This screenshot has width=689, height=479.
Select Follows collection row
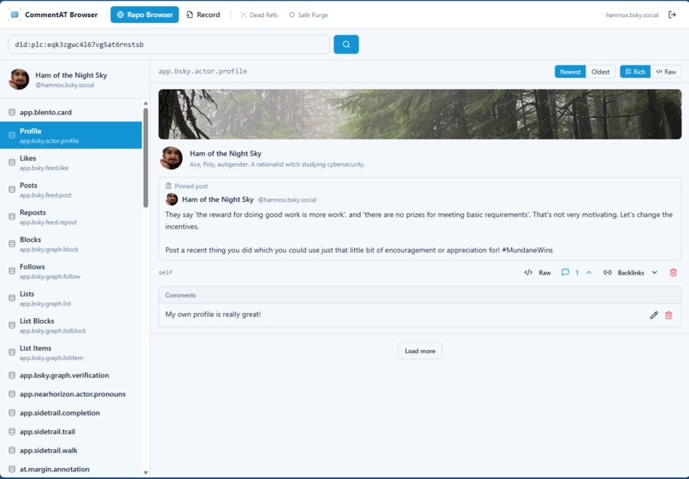tap(71, 271)
